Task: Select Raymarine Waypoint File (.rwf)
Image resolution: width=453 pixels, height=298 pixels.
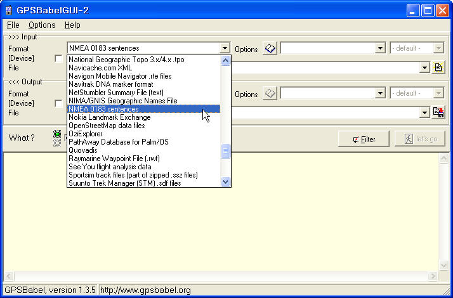Action: 143,159
